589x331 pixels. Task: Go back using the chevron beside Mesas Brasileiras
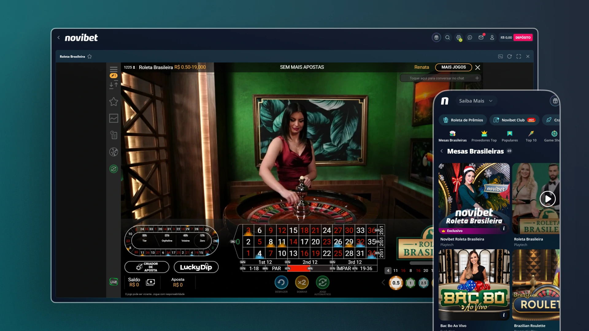point(441,151)
